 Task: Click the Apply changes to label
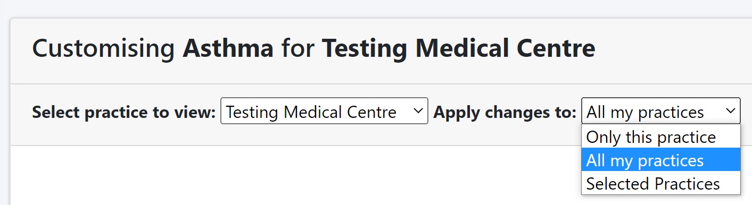tap(505, 112)
